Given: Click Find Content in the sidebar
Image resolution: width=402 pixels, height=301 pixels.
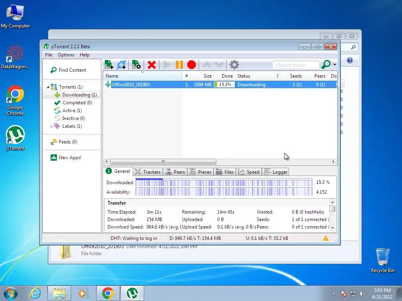Looking at the screenshot, I should (x=68, y=70).
